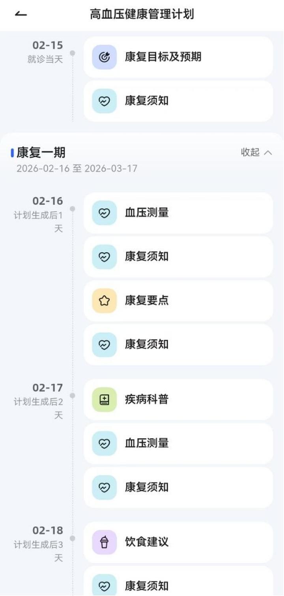The width and height of the screenshot is (284, 596).
Task: Open the first 康复须知 under 02-16
Action: (178, 257)
